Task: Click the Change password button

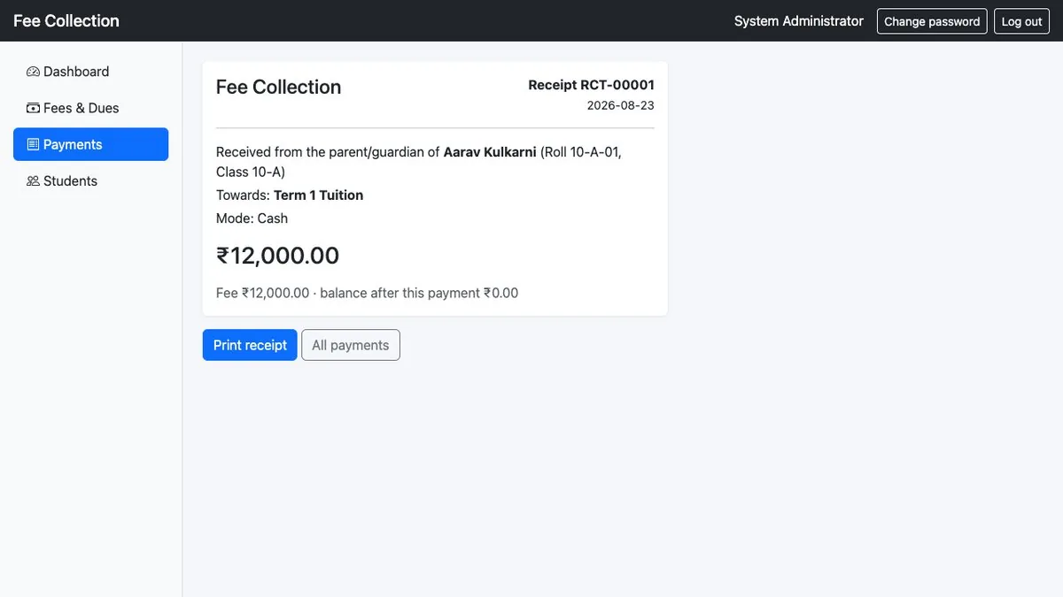Action: pos(932,21)
